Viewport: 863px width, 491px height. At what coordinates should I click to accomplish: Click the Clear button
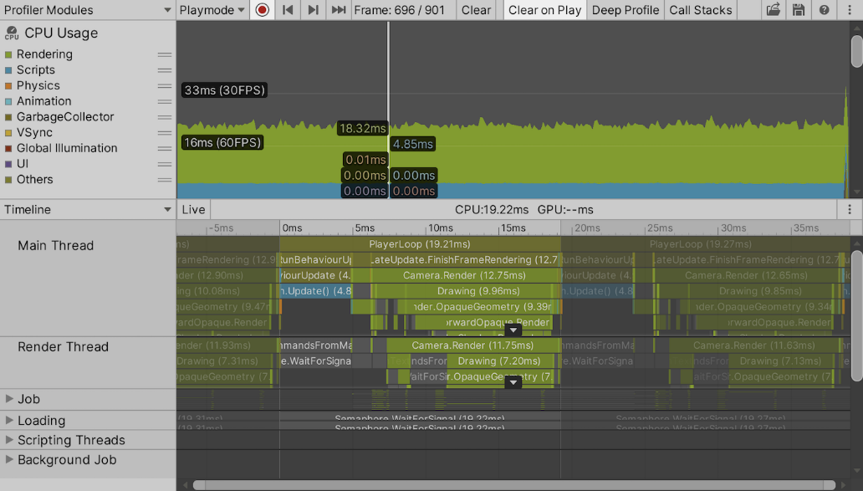pyautogui.click(x=476, y=10)
